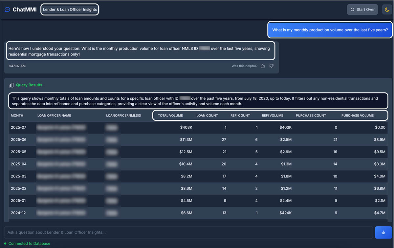This screenshot has width=394, height=248.
Task: Click the Refi Volume column header
Action: (273, 115)
